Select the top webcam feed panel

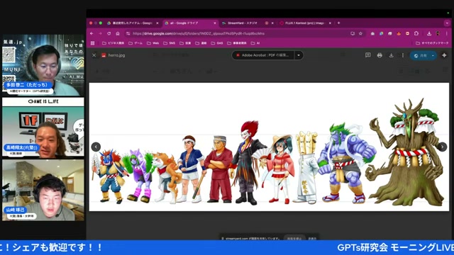coord(43,65)
